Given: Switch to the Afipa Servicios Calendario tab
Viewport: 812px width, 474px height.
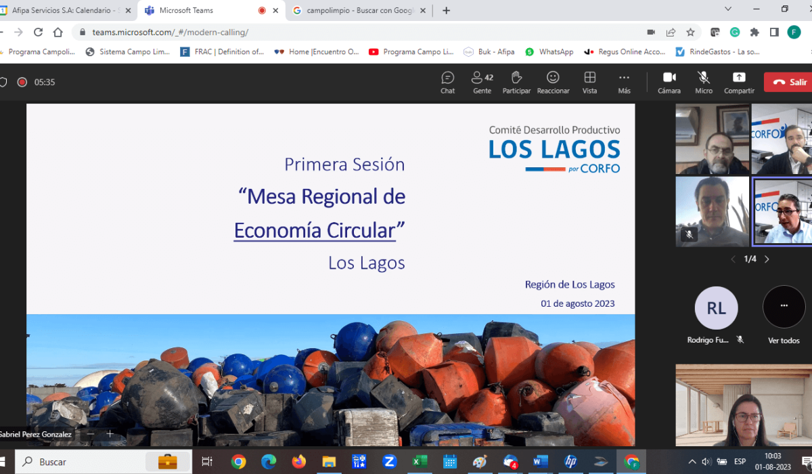Looking at the screenshot, I should coord(64,10).
